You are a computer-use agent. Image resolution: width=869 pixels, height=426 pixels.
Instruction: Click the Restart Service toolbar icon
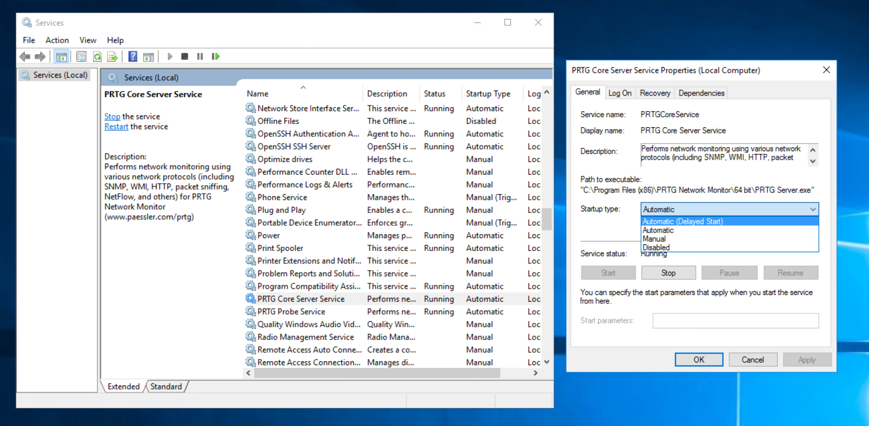[x=216, y=56]
